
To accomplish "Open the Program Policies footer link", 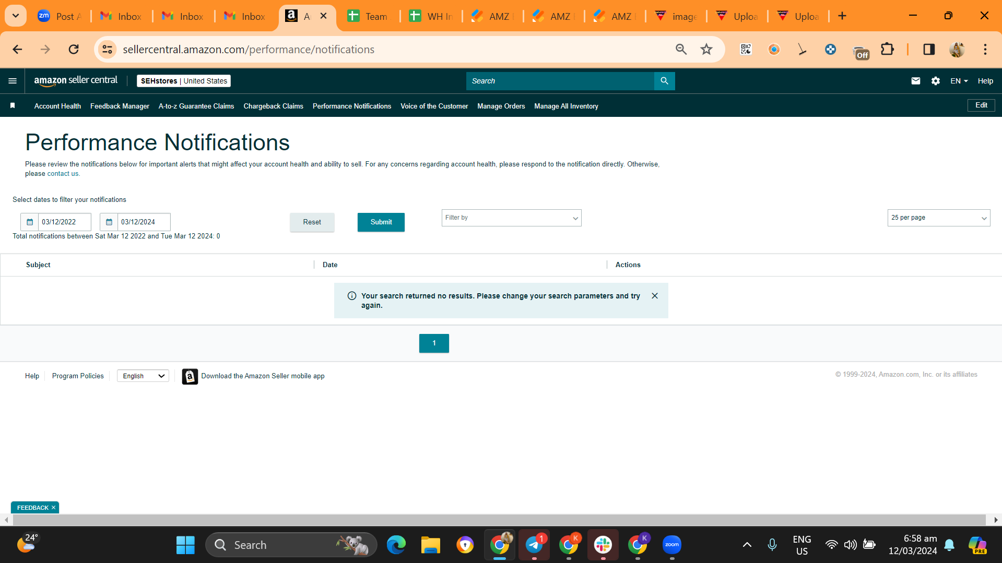I will [x=78, y=376].
